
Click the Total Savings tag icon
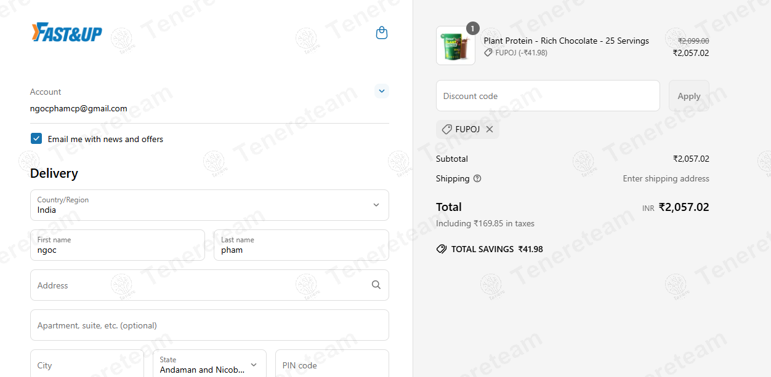click(x=441, y=249)
